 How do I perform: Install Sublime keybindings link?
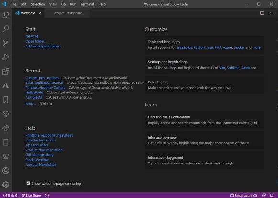coord(233,68)
